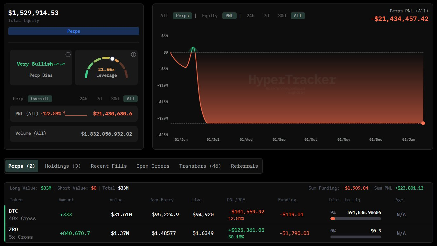The height and width of the screenshot is (246, 437).
Task: Click orange endpoint dot on PNL chart
Action: (423, 123)
